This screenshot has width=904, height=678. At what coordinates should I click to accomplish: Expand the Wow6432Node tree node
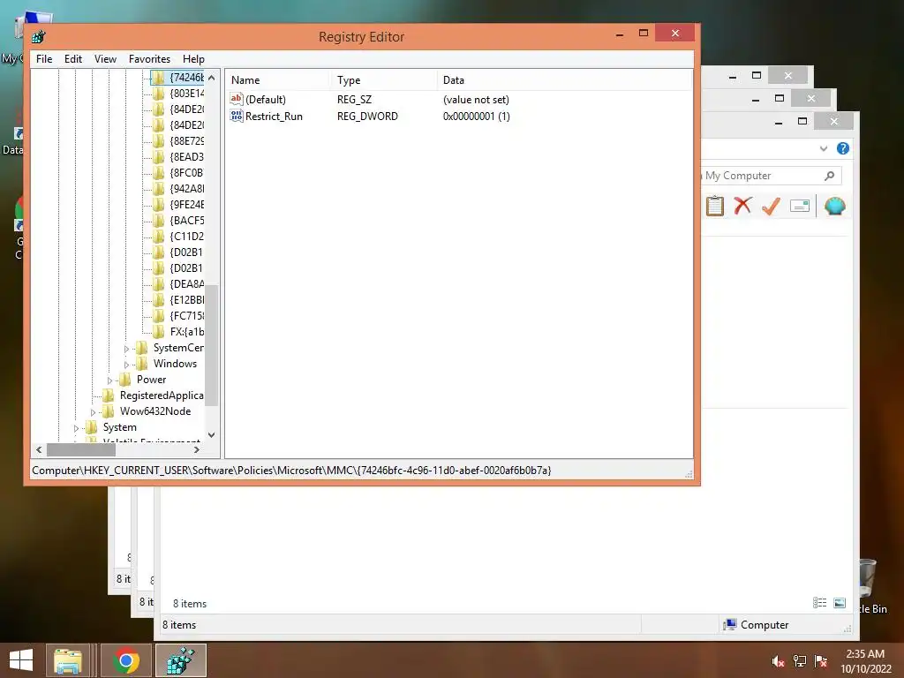[x=93, y=412]
